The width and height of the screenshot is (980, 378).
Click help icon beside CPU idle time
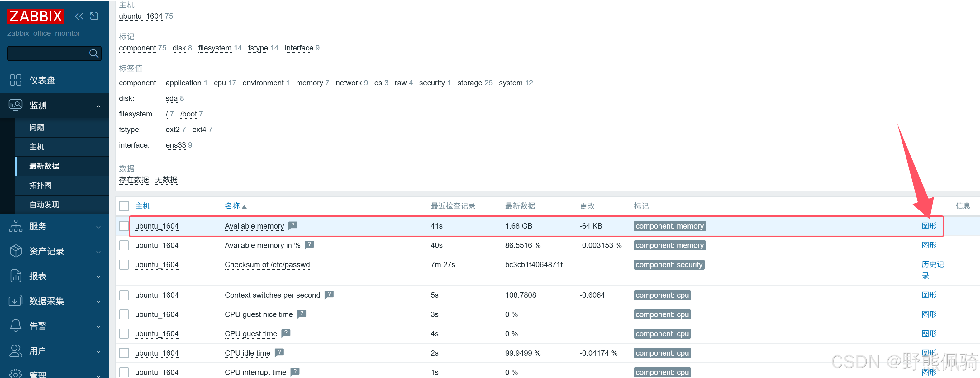click(279, 352)
